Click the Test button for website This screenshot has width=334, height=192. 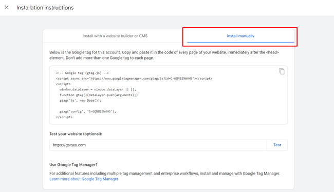[277, 145]
